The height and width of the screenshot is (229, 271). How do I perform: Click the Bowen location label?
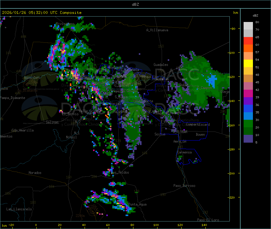[x=201, y=135]
